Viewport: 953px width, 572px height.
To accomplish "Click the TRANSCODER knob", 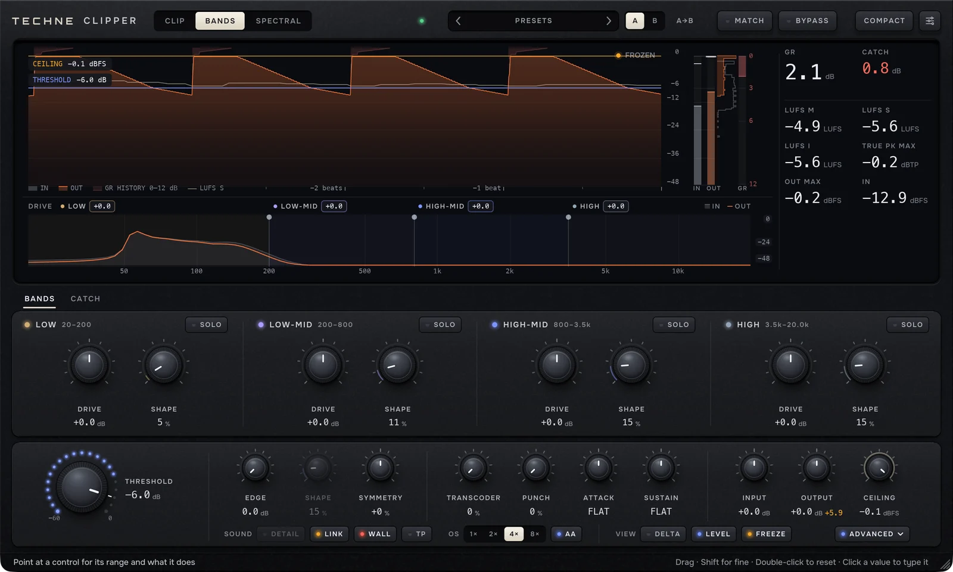I will [474, 468].
